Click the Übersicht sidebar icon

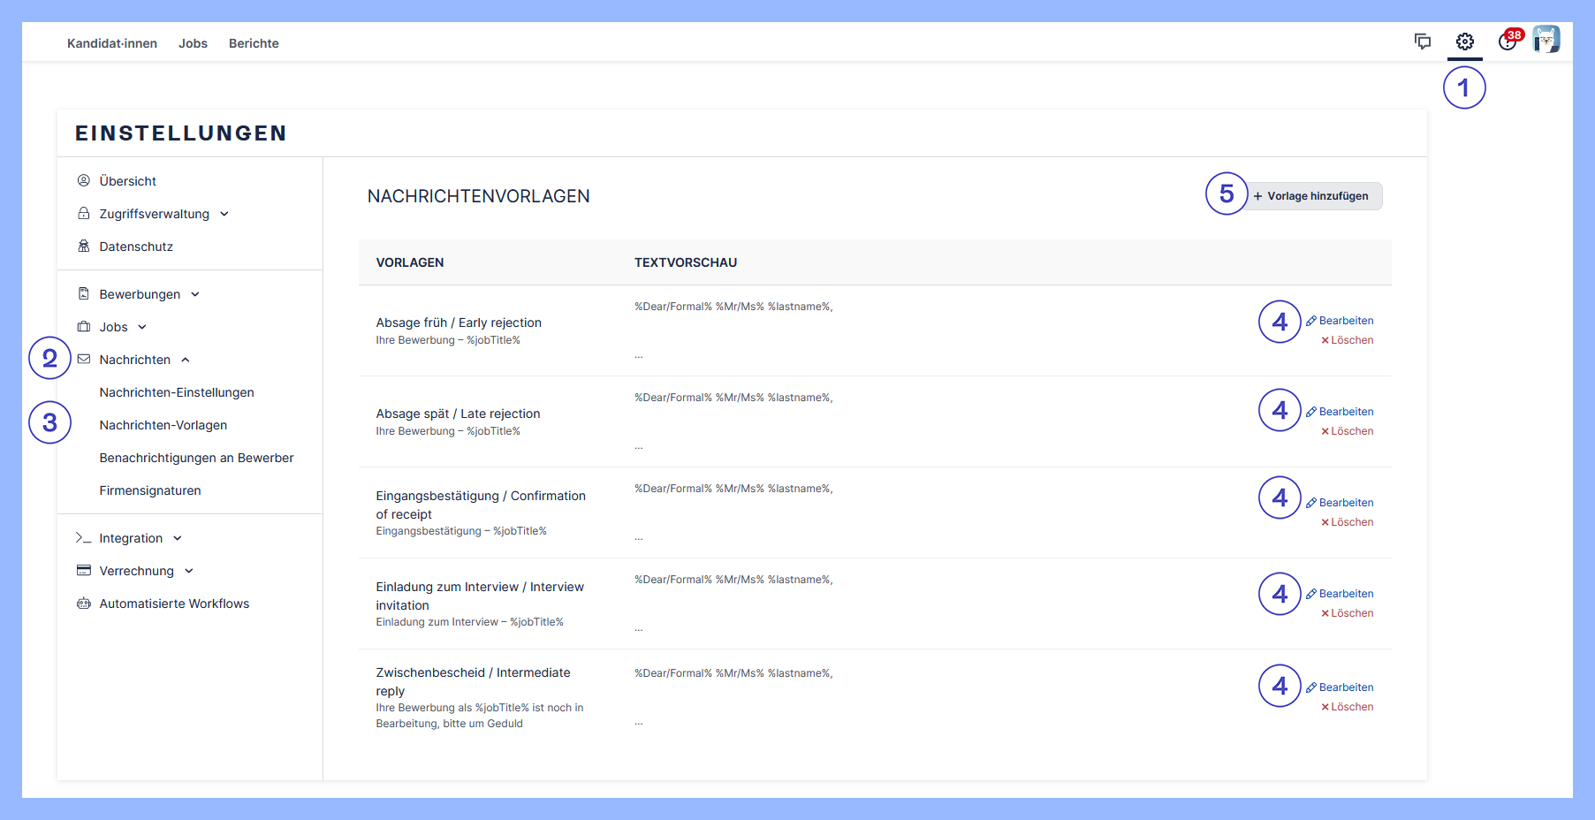pyautogui.click(x=84, y=181)
